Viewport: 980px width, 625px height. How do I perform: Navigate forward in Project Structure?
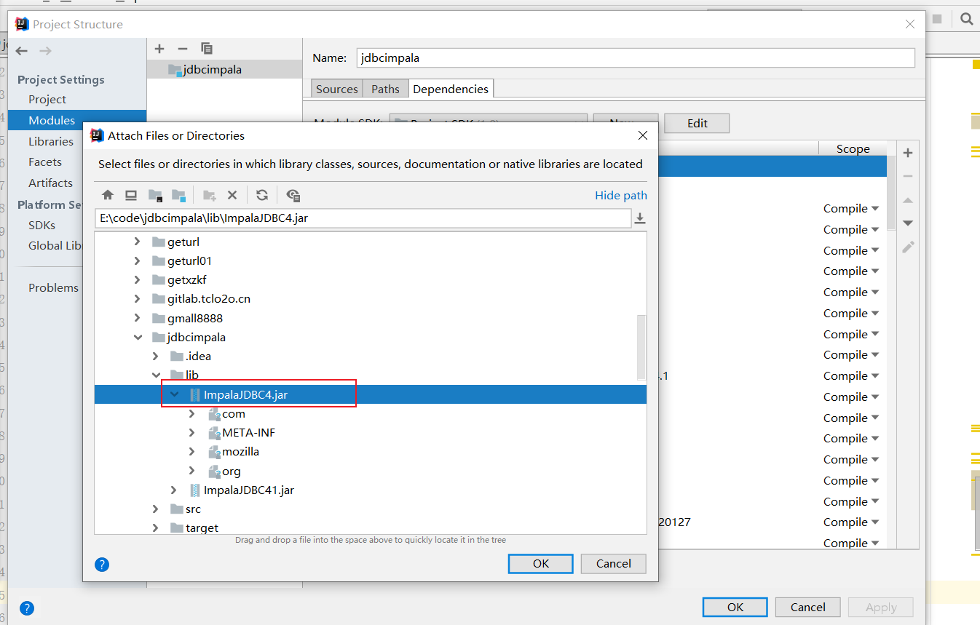click(x=45, y=50)
